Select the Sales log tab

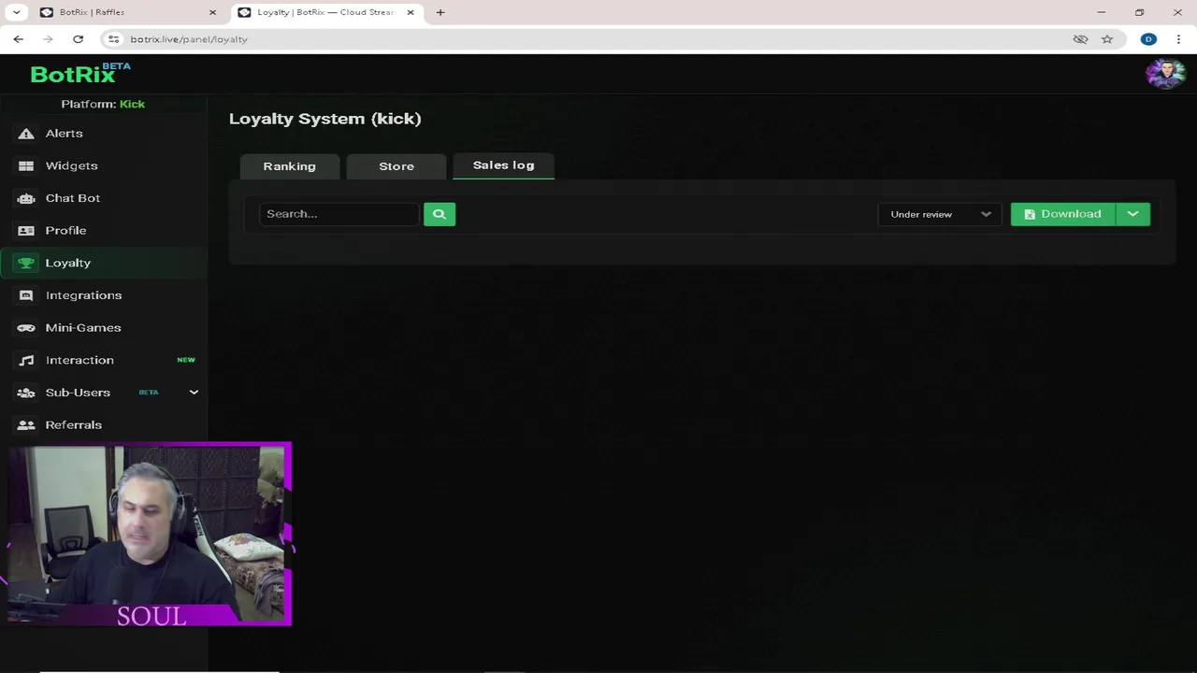click(504, 165)
